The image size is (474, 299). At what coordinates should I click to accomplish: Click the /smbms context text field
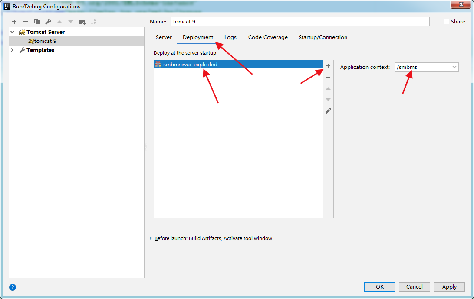coord(423,67)
